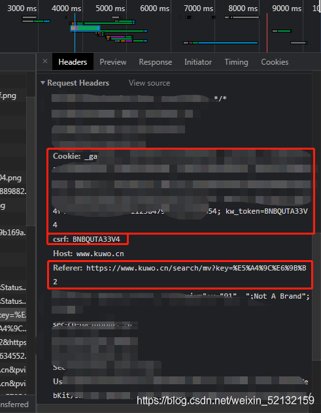Open the Timing tab
Viewport: 321px width, 413px height.
(x=236, y=62)
